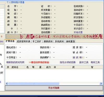This screenshot has width=104, height=97.
Task: Open the 刷将工具 link
Action: [95, 62]
